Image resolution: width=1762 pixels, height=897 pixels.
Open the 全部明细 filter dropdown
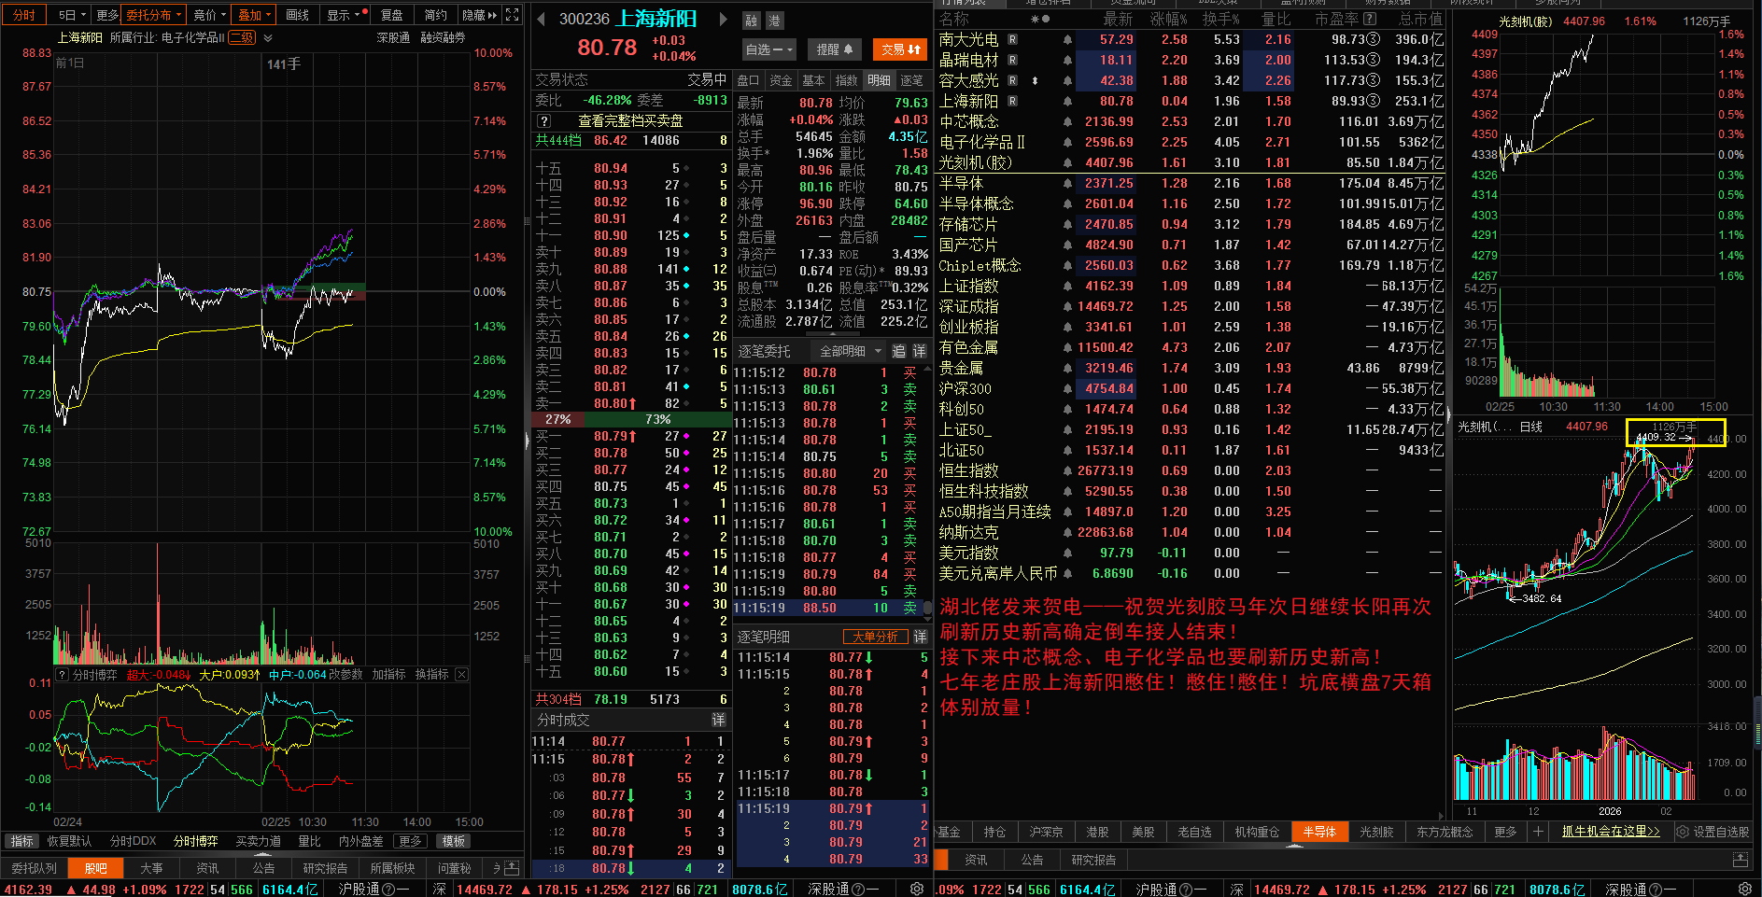pos(850,351)
